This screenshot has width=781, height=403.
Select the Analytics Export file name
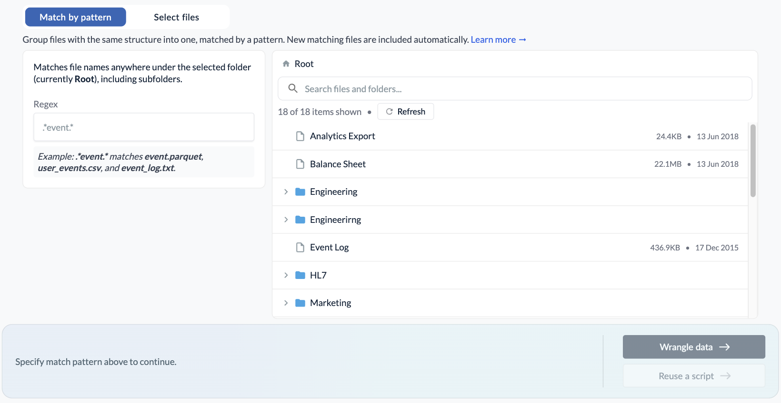pos(342,136)
